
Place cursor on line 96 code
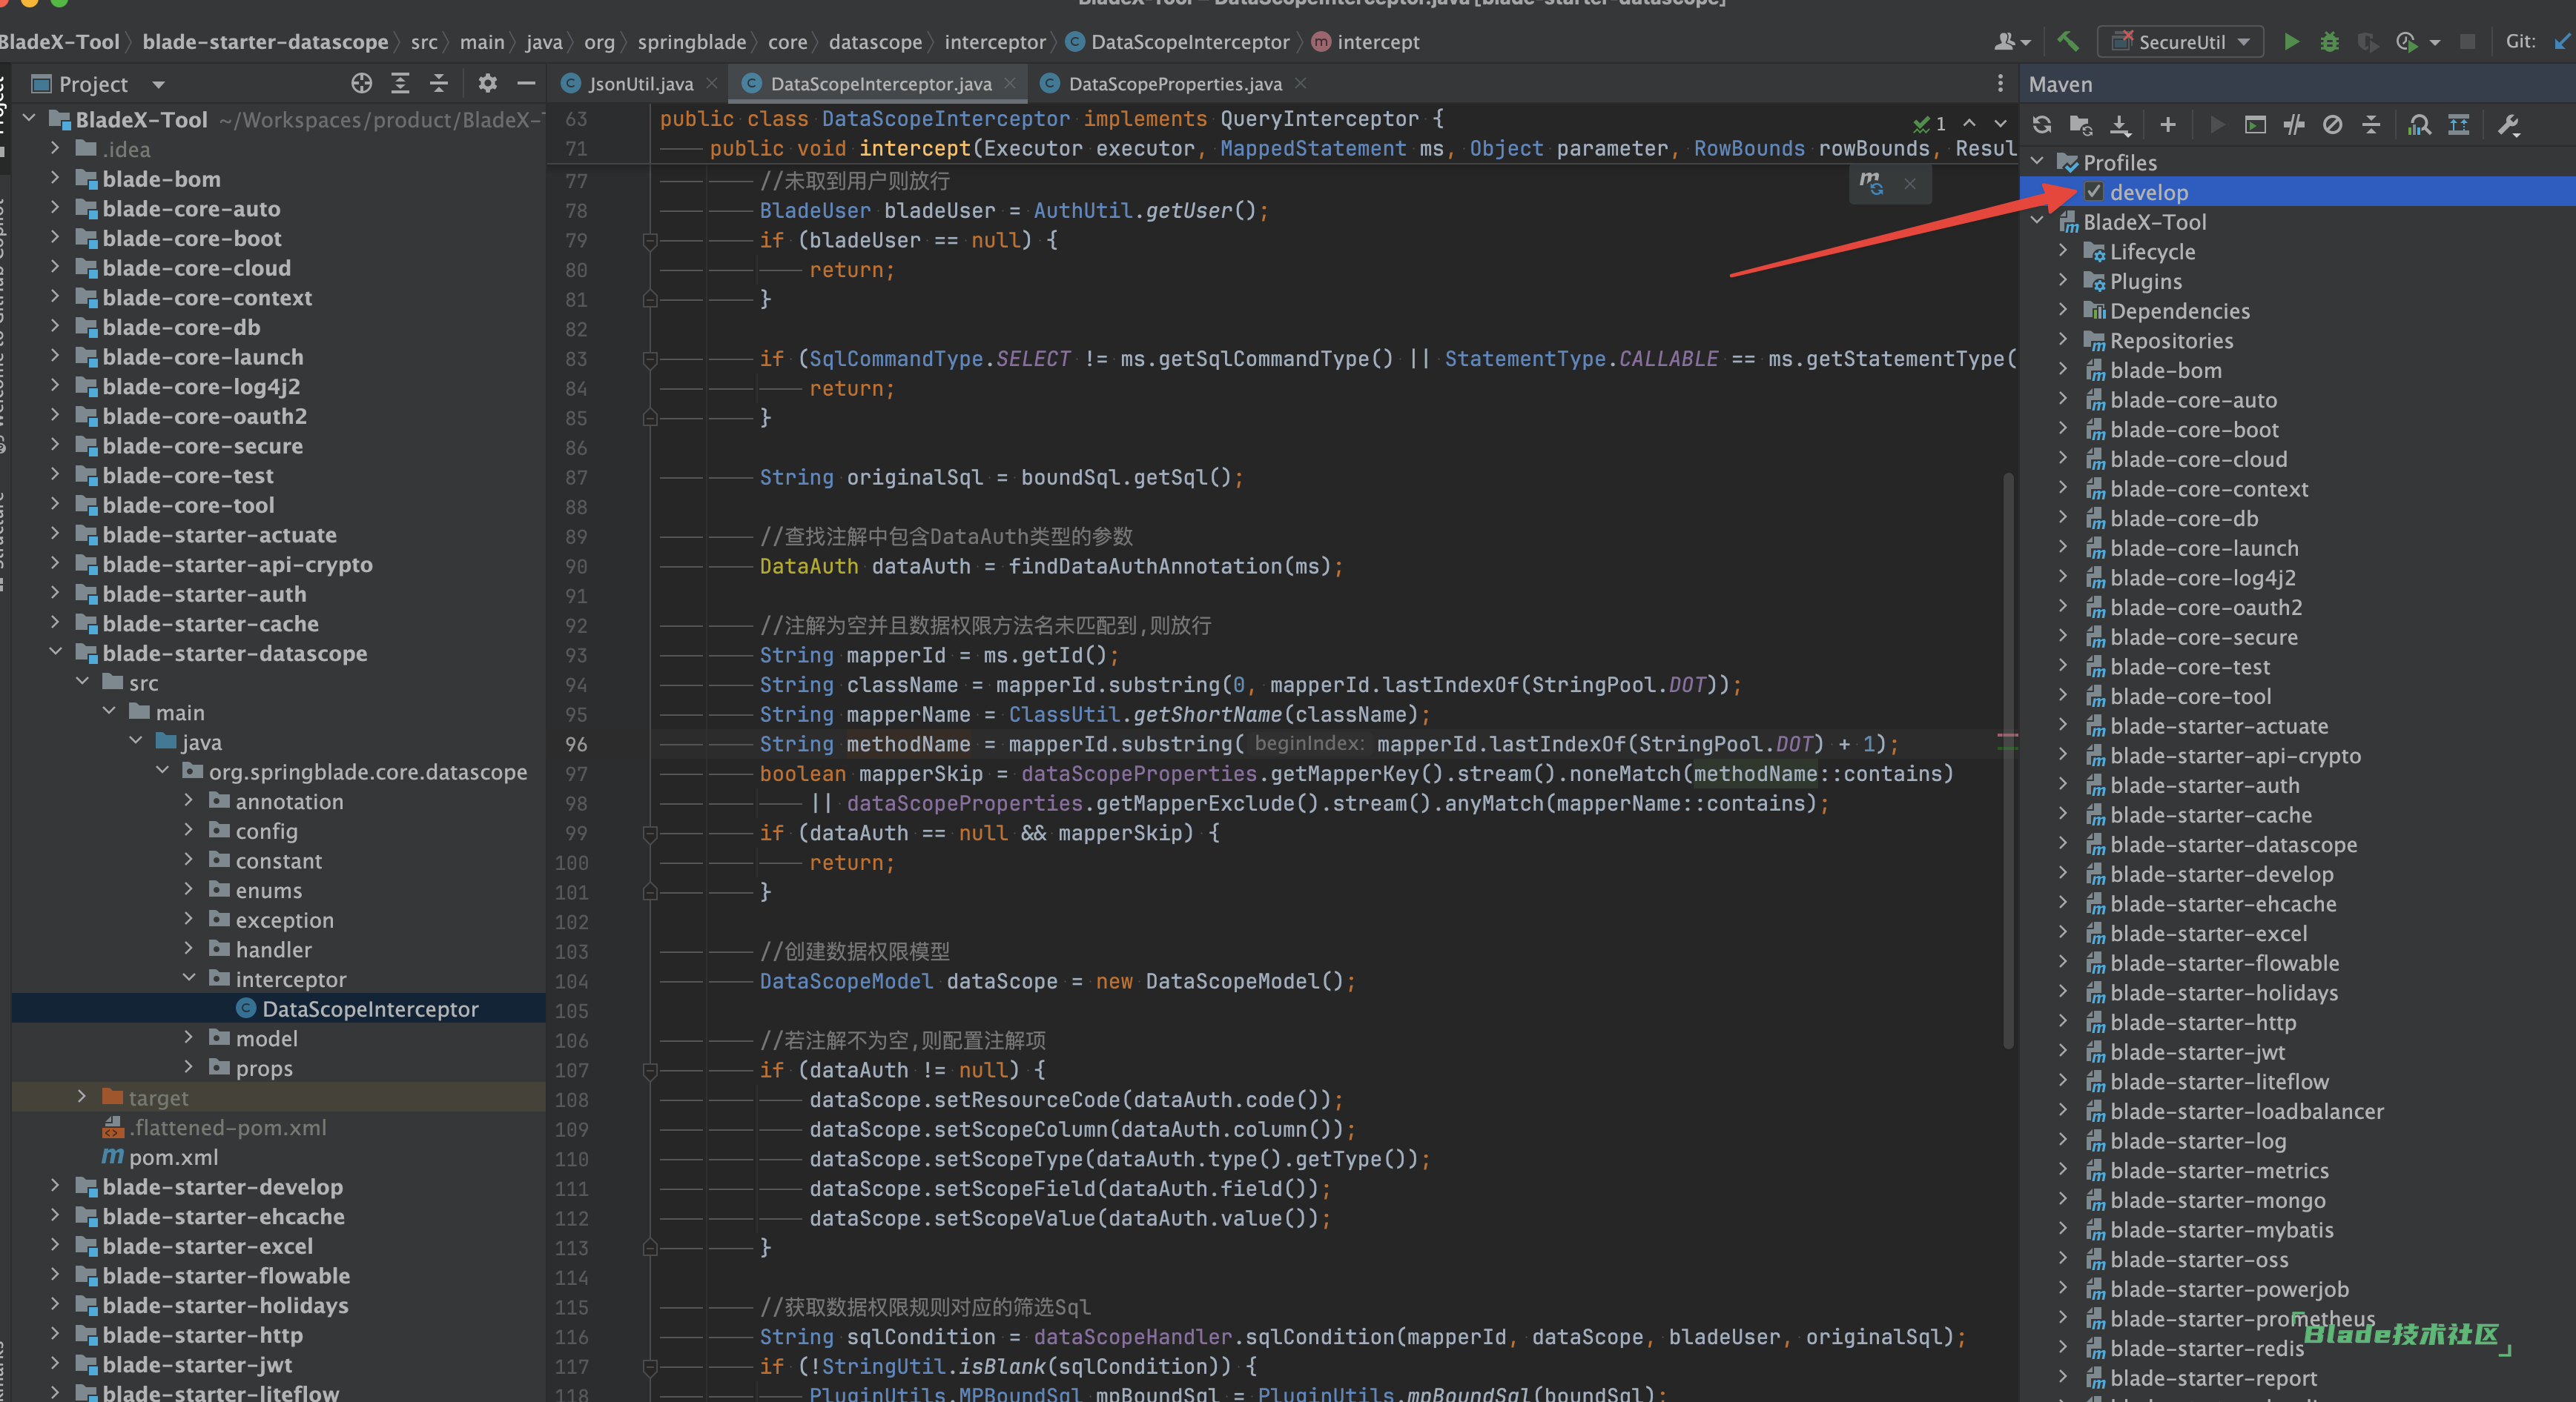pos(1327,743)
